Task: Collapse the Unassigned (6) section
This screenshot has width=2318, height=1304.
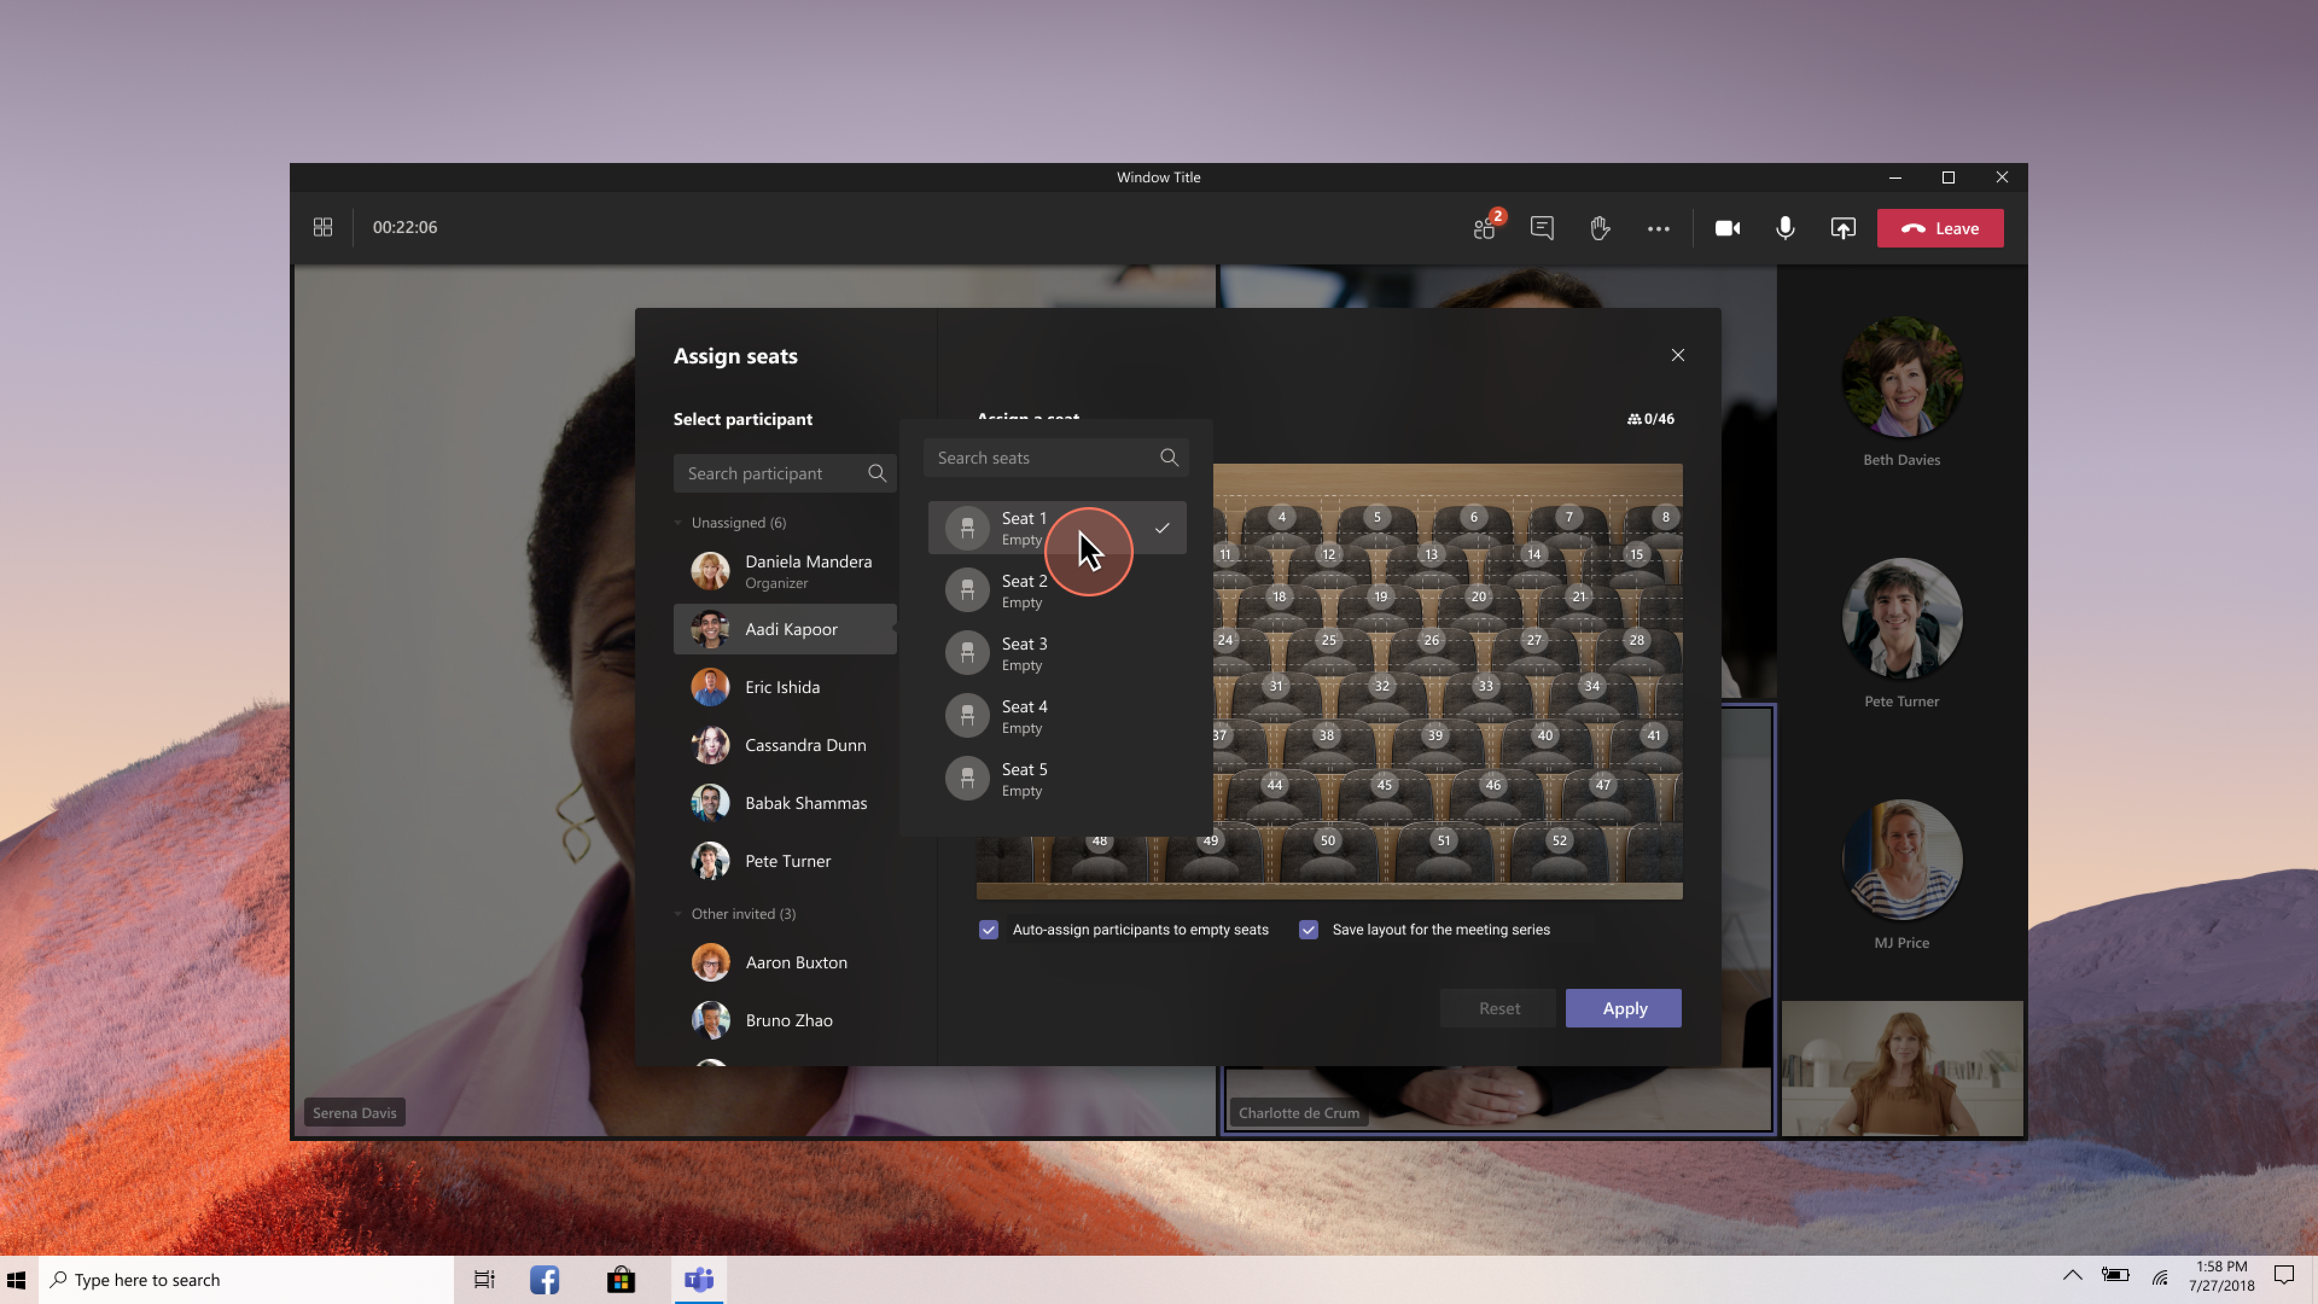Action: [677, 522]
